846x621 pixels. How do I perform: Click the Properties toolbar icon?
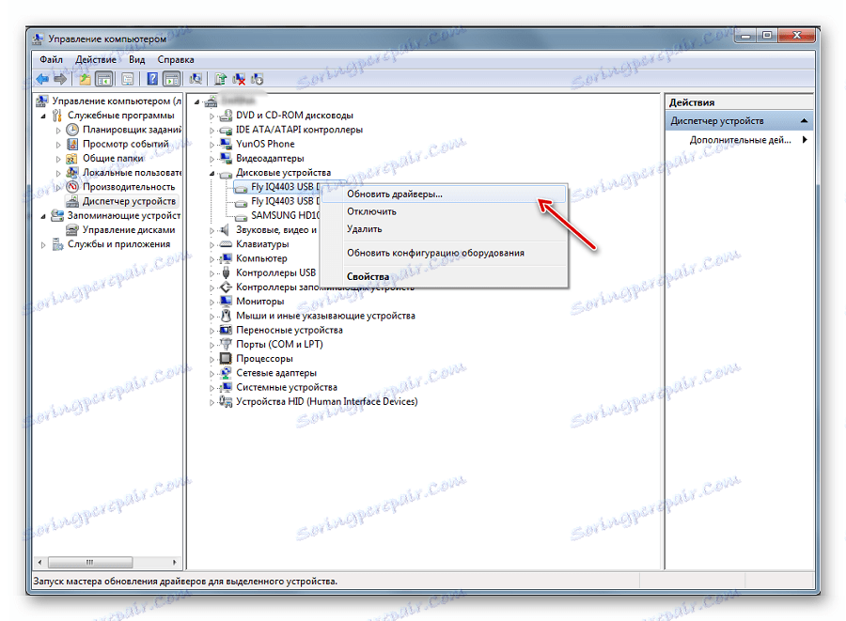tap(127, 79)
